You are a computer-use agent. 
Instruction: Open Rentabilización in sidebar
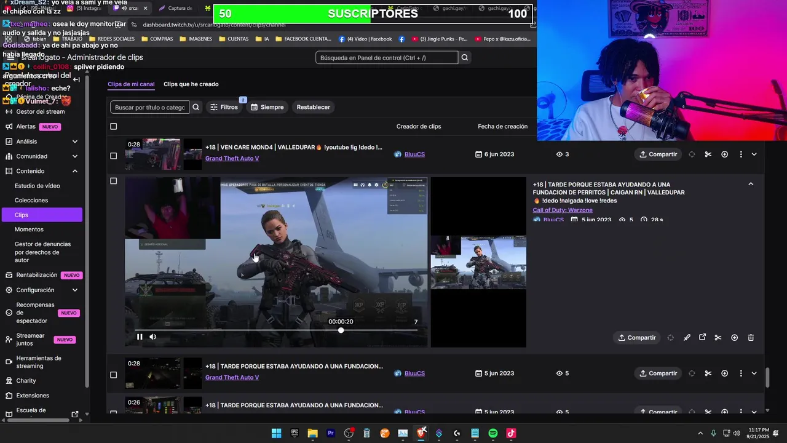point(37,275)
